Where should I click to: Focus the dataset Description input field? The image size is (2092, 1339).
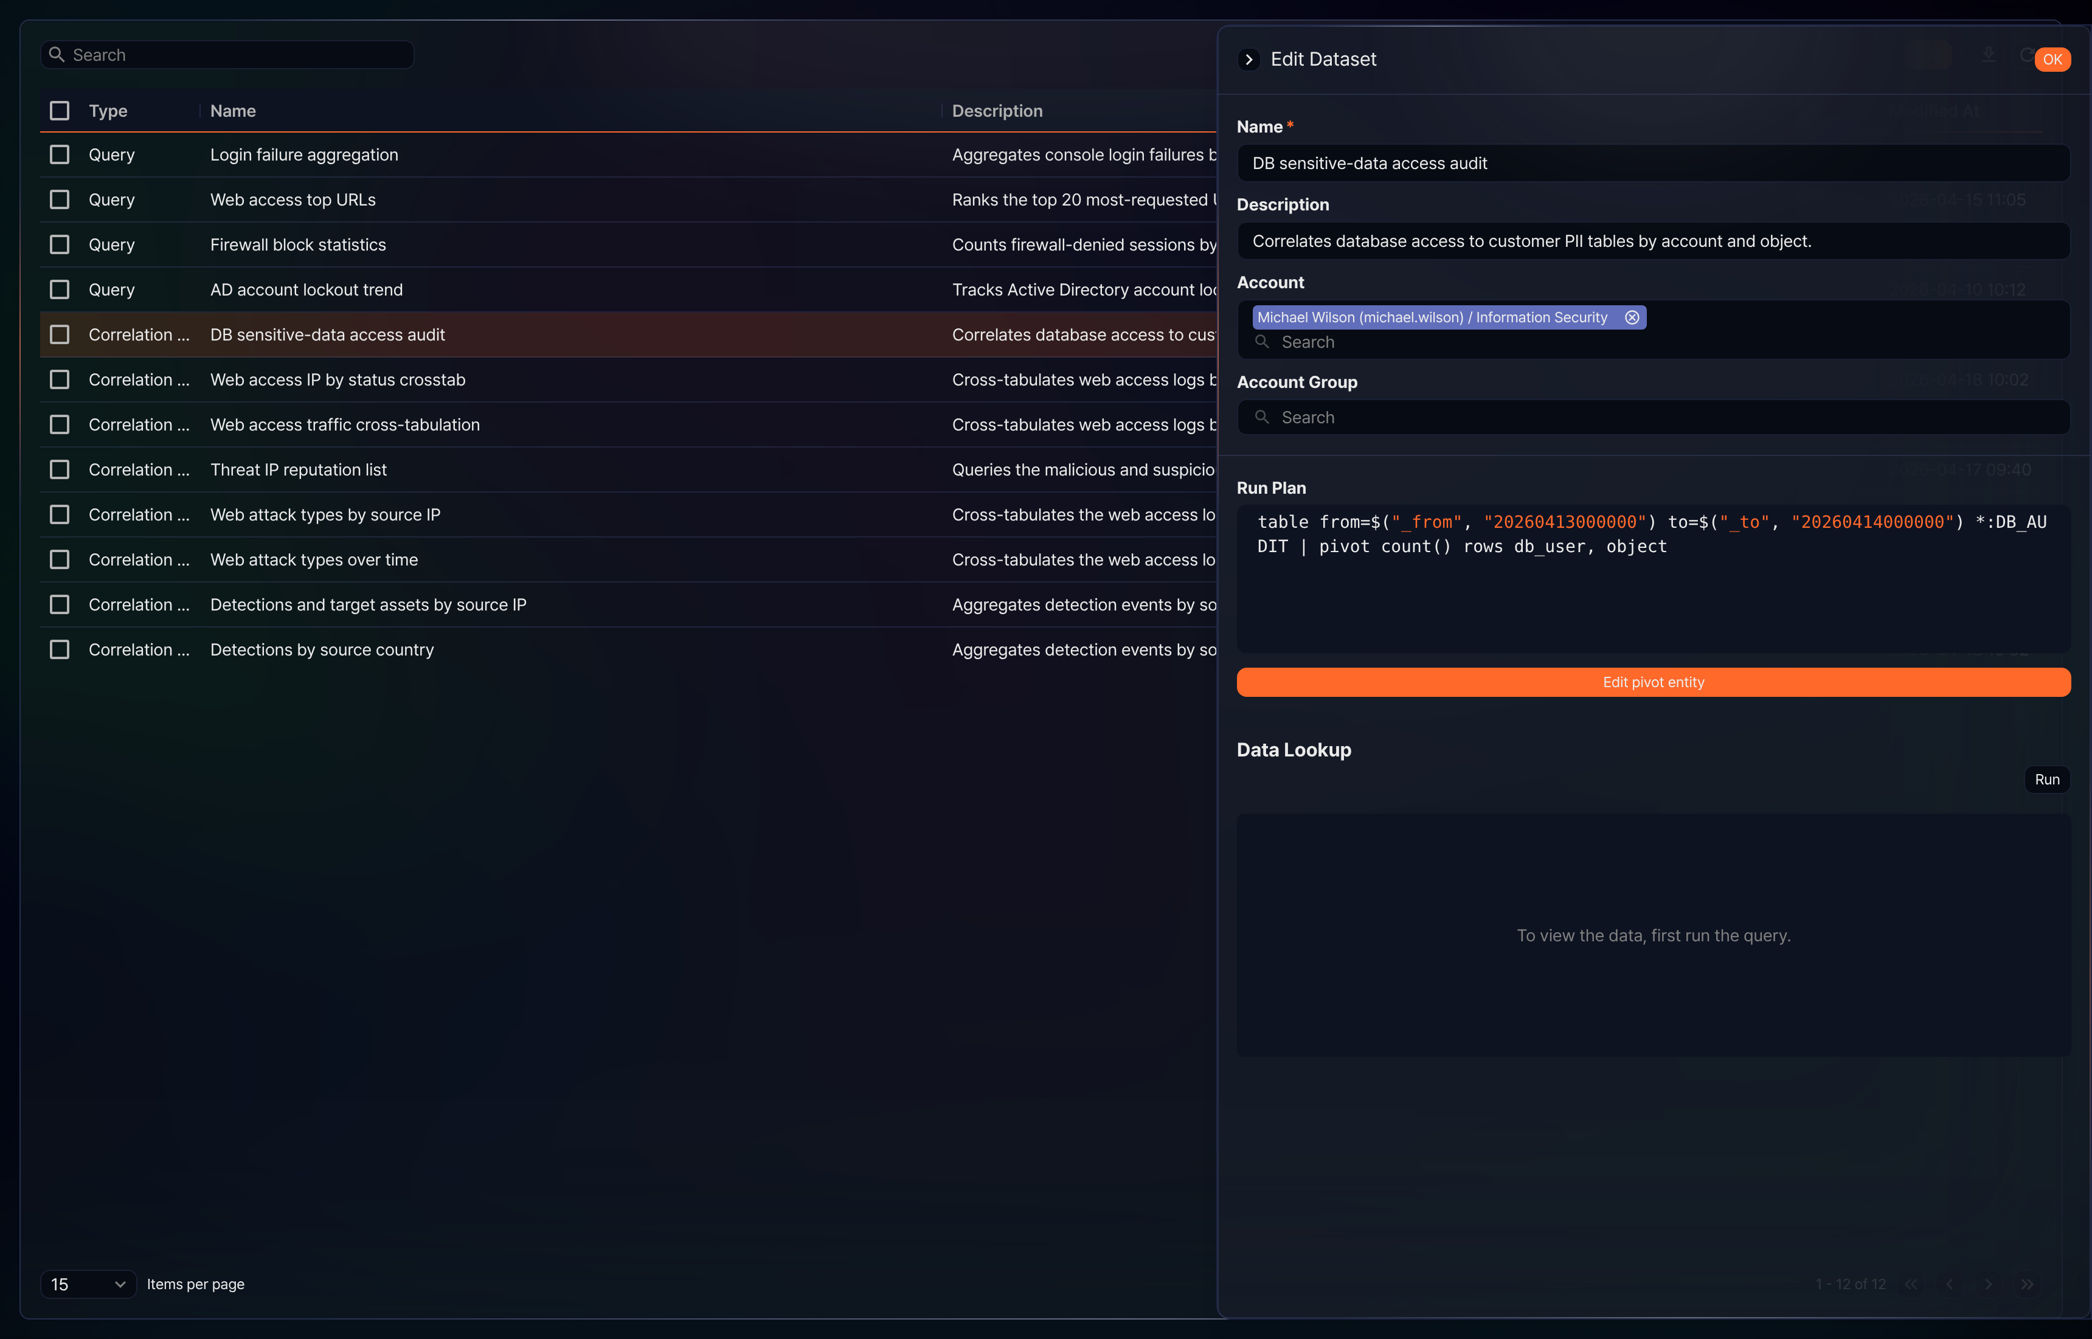[1654, 241]
